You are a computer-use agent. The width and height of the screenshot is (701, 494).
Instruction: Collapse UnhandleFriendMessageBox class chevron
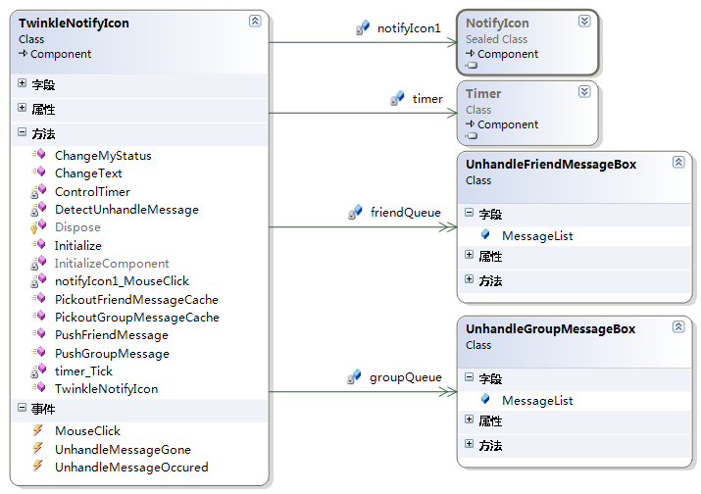(677, 163)
